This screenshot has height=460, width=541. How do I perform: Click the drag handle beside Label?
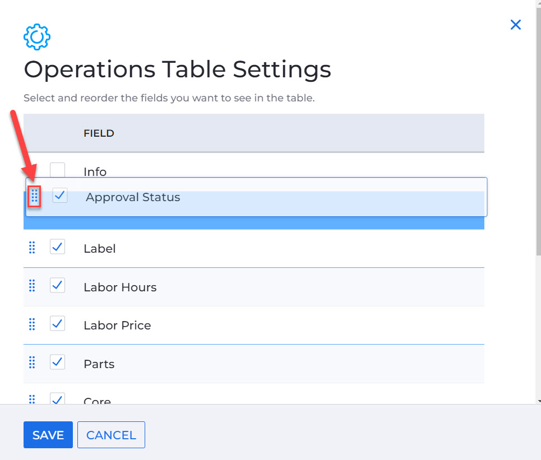(x=32, y=247)
